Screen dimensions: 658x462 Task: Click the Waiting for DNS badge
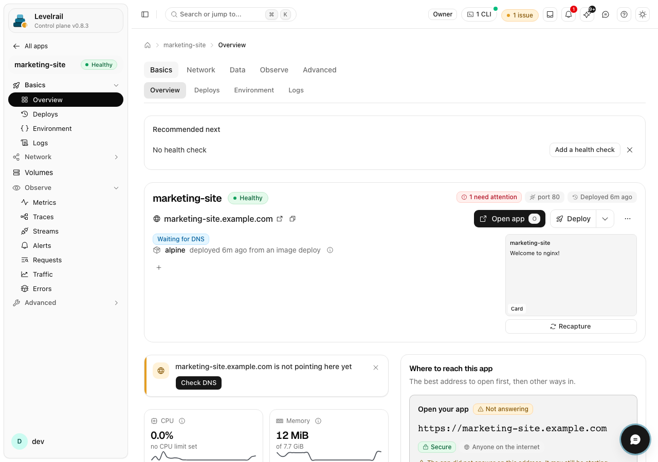point(181,239)
